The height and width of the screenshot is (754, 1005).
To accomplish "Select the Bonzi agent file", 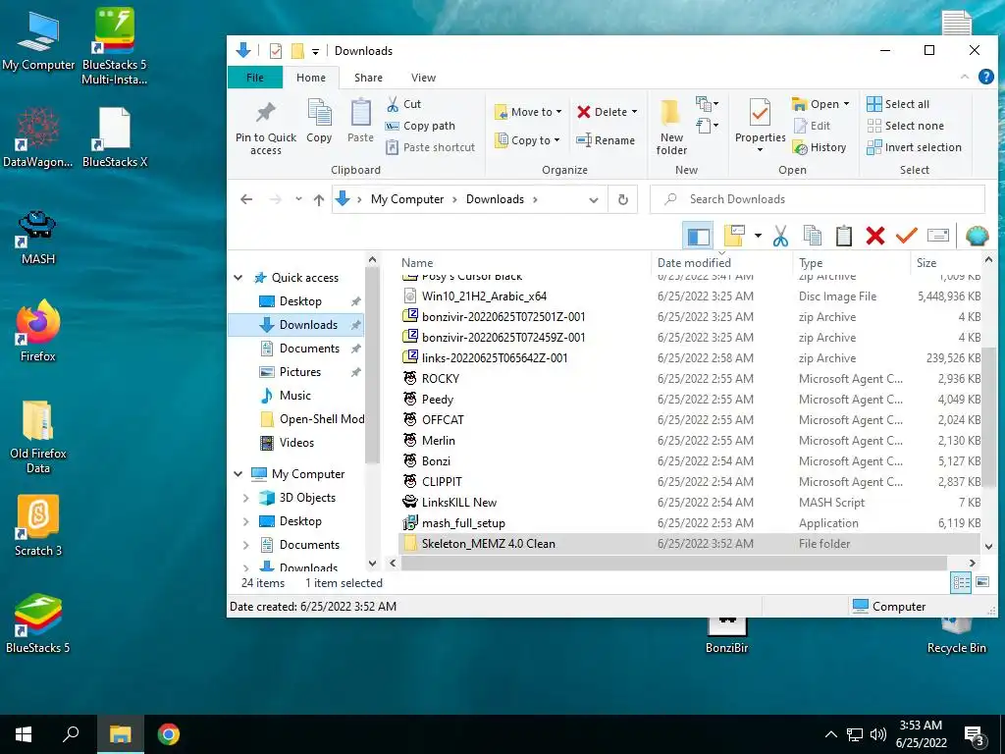I will point(436,461).
